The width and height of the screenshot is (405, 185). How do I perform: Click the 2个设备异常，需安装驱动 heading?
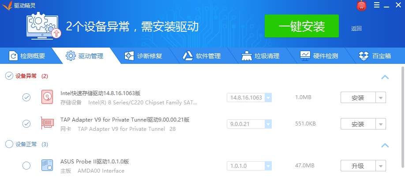(132, 26)
